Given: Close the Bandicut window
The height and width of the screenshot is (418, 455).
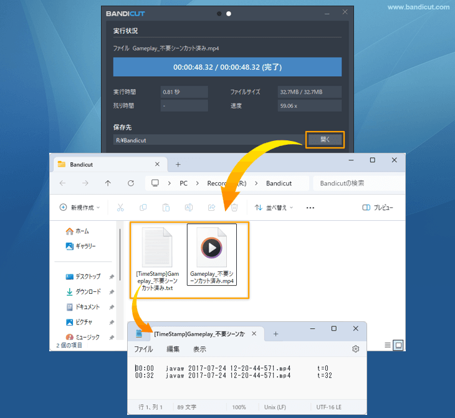Looking at the screenshot, I should [345, 12].
